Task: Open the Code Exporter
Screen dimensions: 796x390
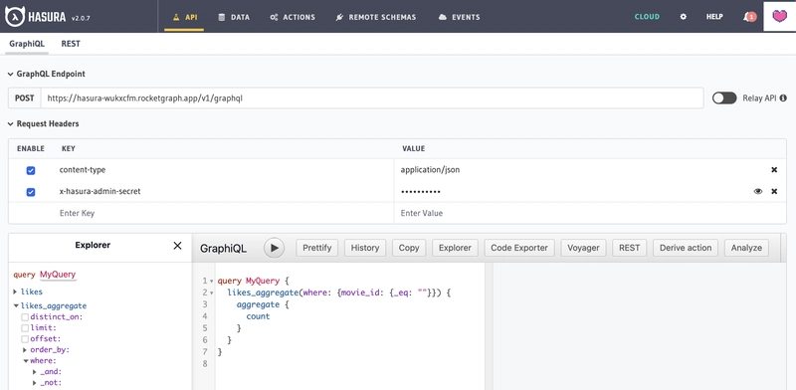Action: (x=519, y=248)
